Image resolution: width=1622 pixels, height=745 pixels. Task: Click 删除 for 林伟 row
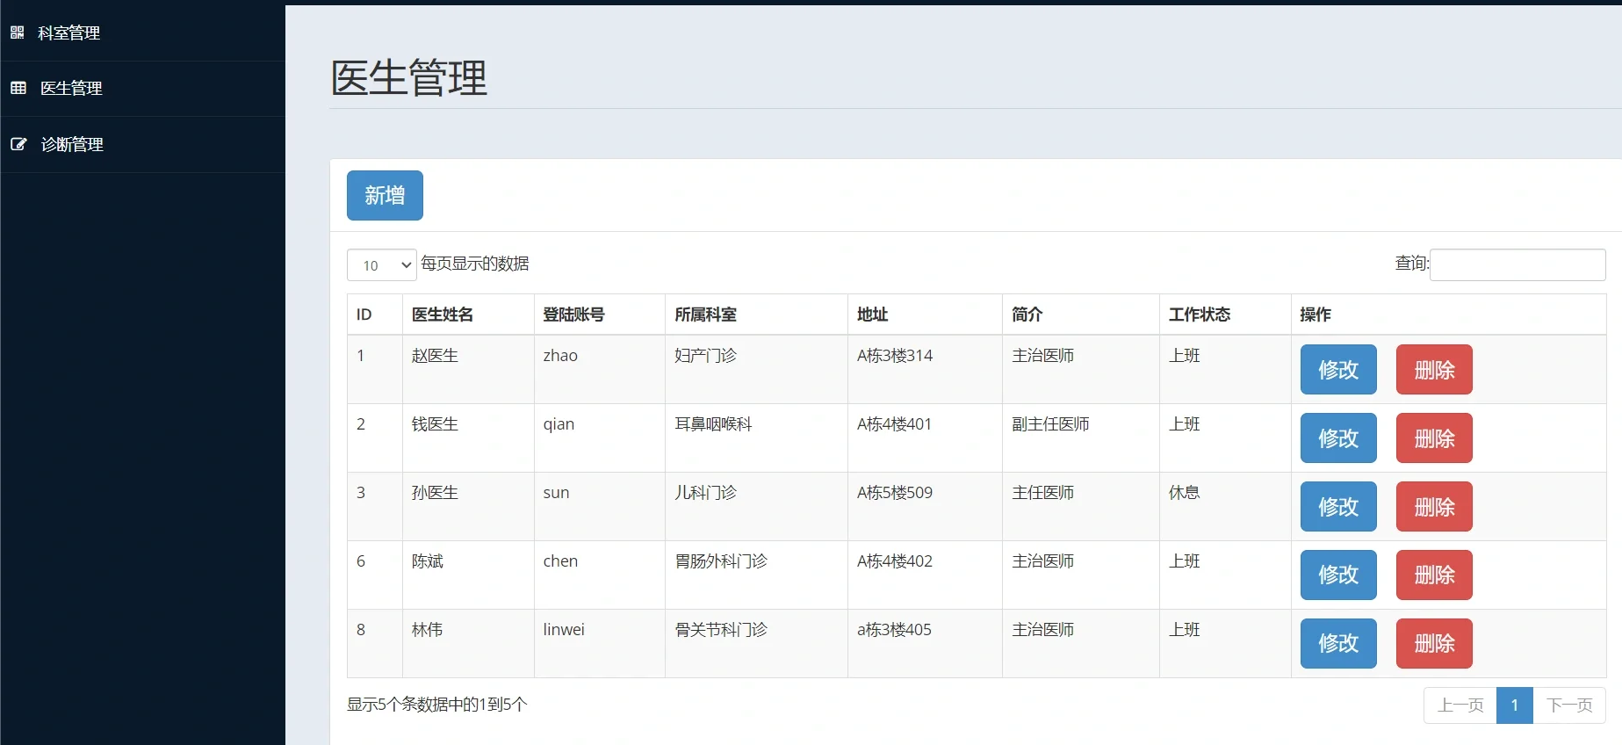pos(1434,643)
